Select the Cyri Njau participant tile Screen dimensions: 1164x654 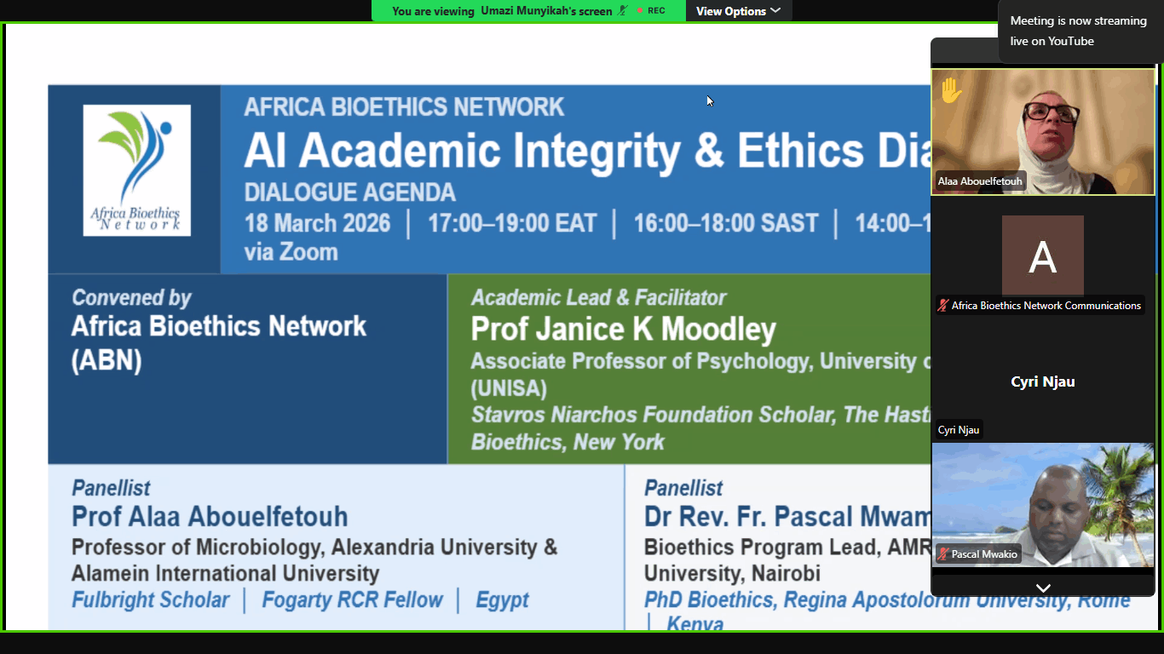tap(1043, 381)
